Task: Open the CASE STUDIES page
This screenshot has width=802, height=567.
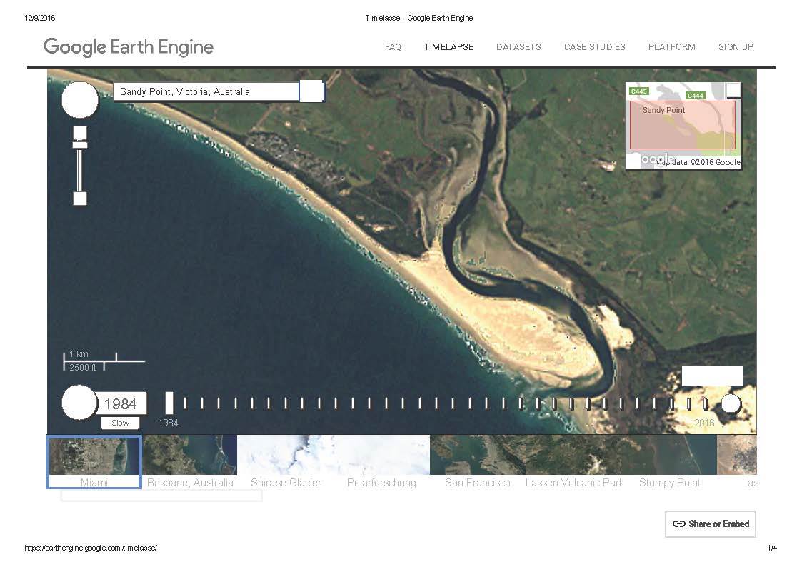Action: pos(594,47)
